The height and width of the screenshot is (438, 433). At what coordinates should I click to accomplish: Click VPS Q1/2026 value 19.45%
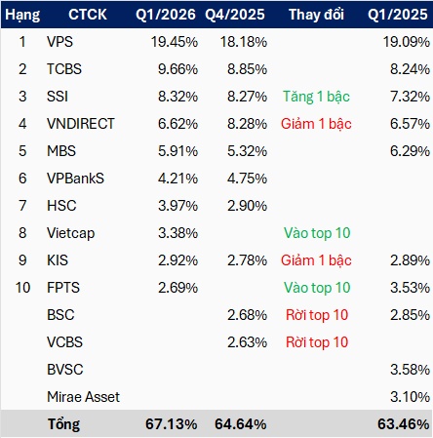coord(175,42)
